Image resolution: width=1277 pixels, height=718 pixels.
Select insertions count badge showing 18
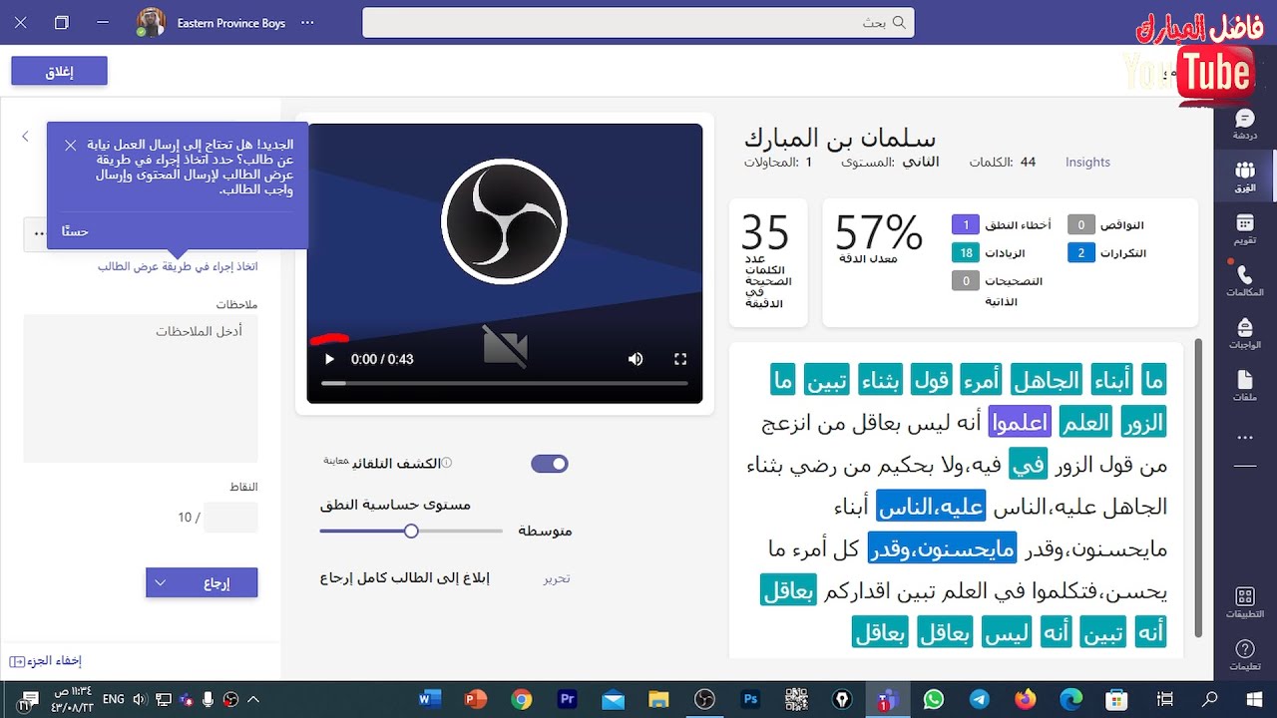tap(965, 253)
